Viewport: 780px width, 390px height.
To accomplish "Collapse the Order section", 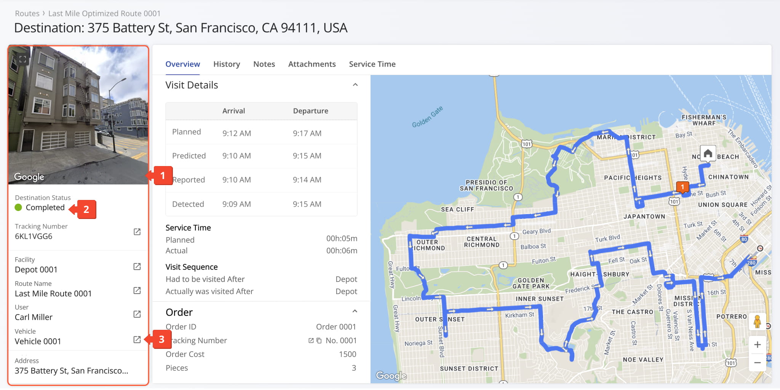I will [355, 312].
